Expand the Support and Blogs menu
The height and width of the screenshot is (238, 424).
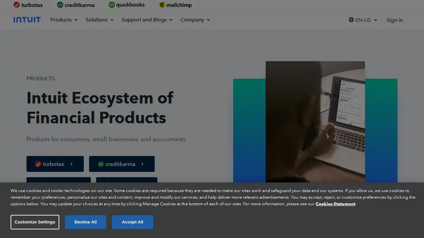[147, 20]
